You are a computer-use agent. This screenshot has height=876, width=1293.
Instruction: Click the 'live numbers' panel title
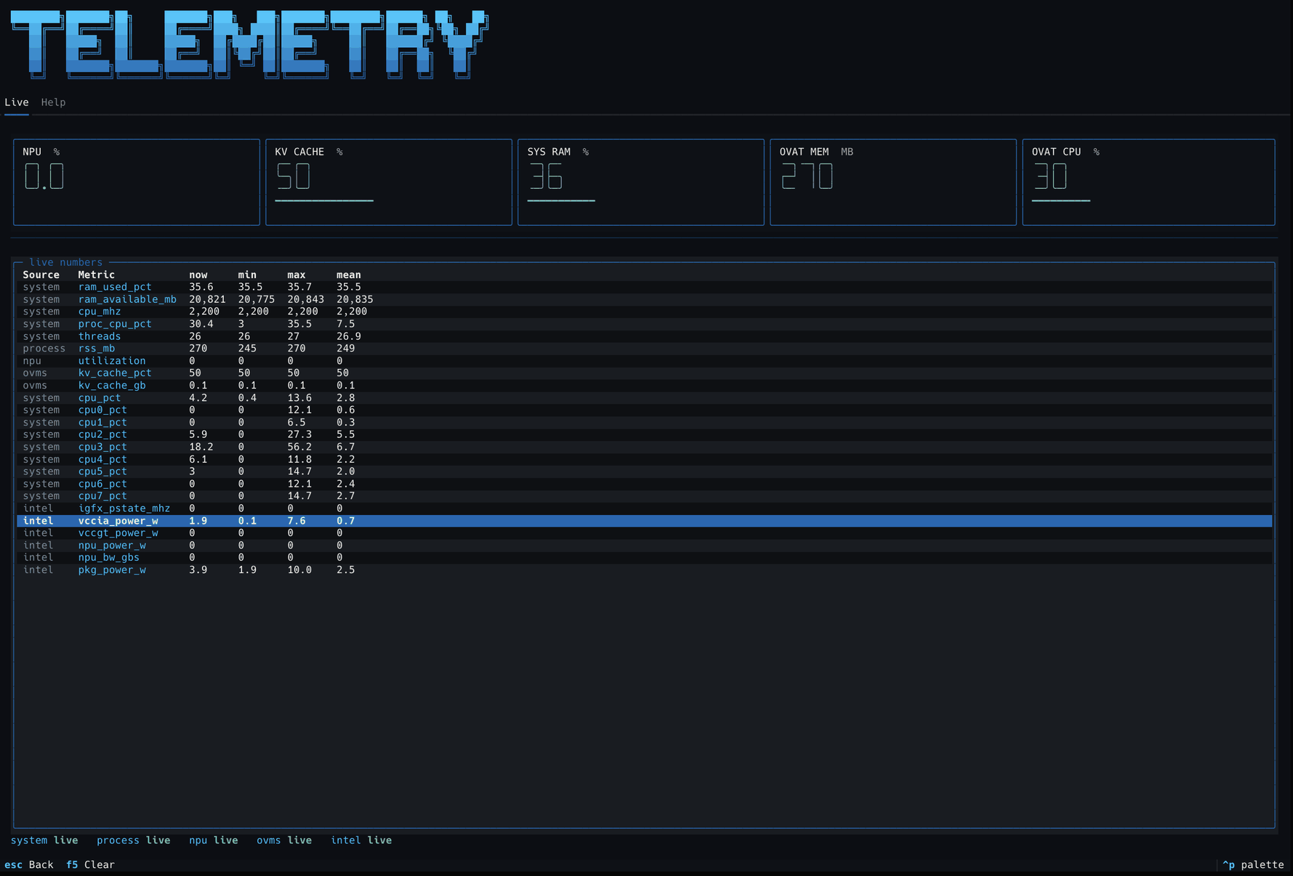click(66, 262)
